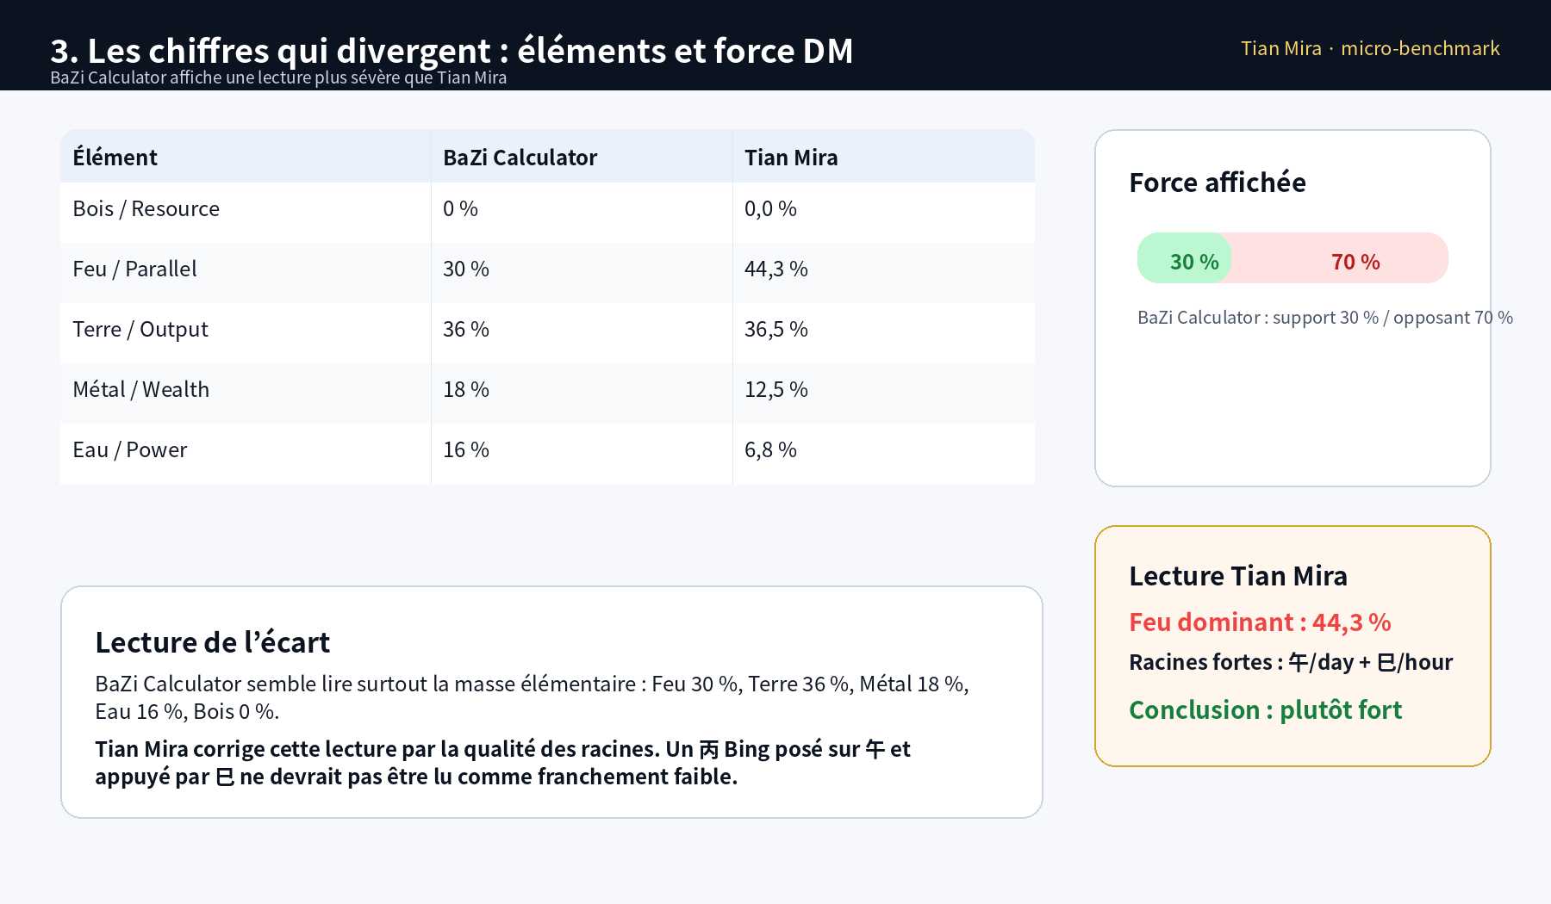The height and width of the screenshot is (904, 1551).
Task: Click the Lecture de l'écart heading
Action: click(x=212, y=642)
